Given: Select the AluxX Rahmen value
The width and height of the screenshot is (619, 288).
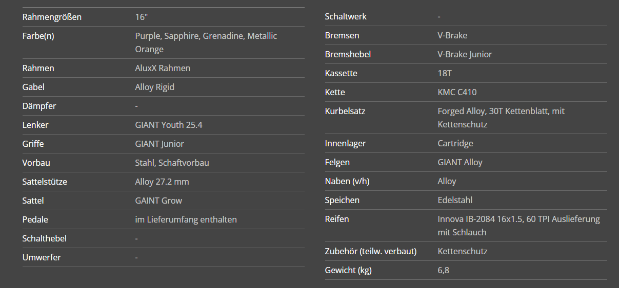Looking at the screenshot, I should click(163, 68).
